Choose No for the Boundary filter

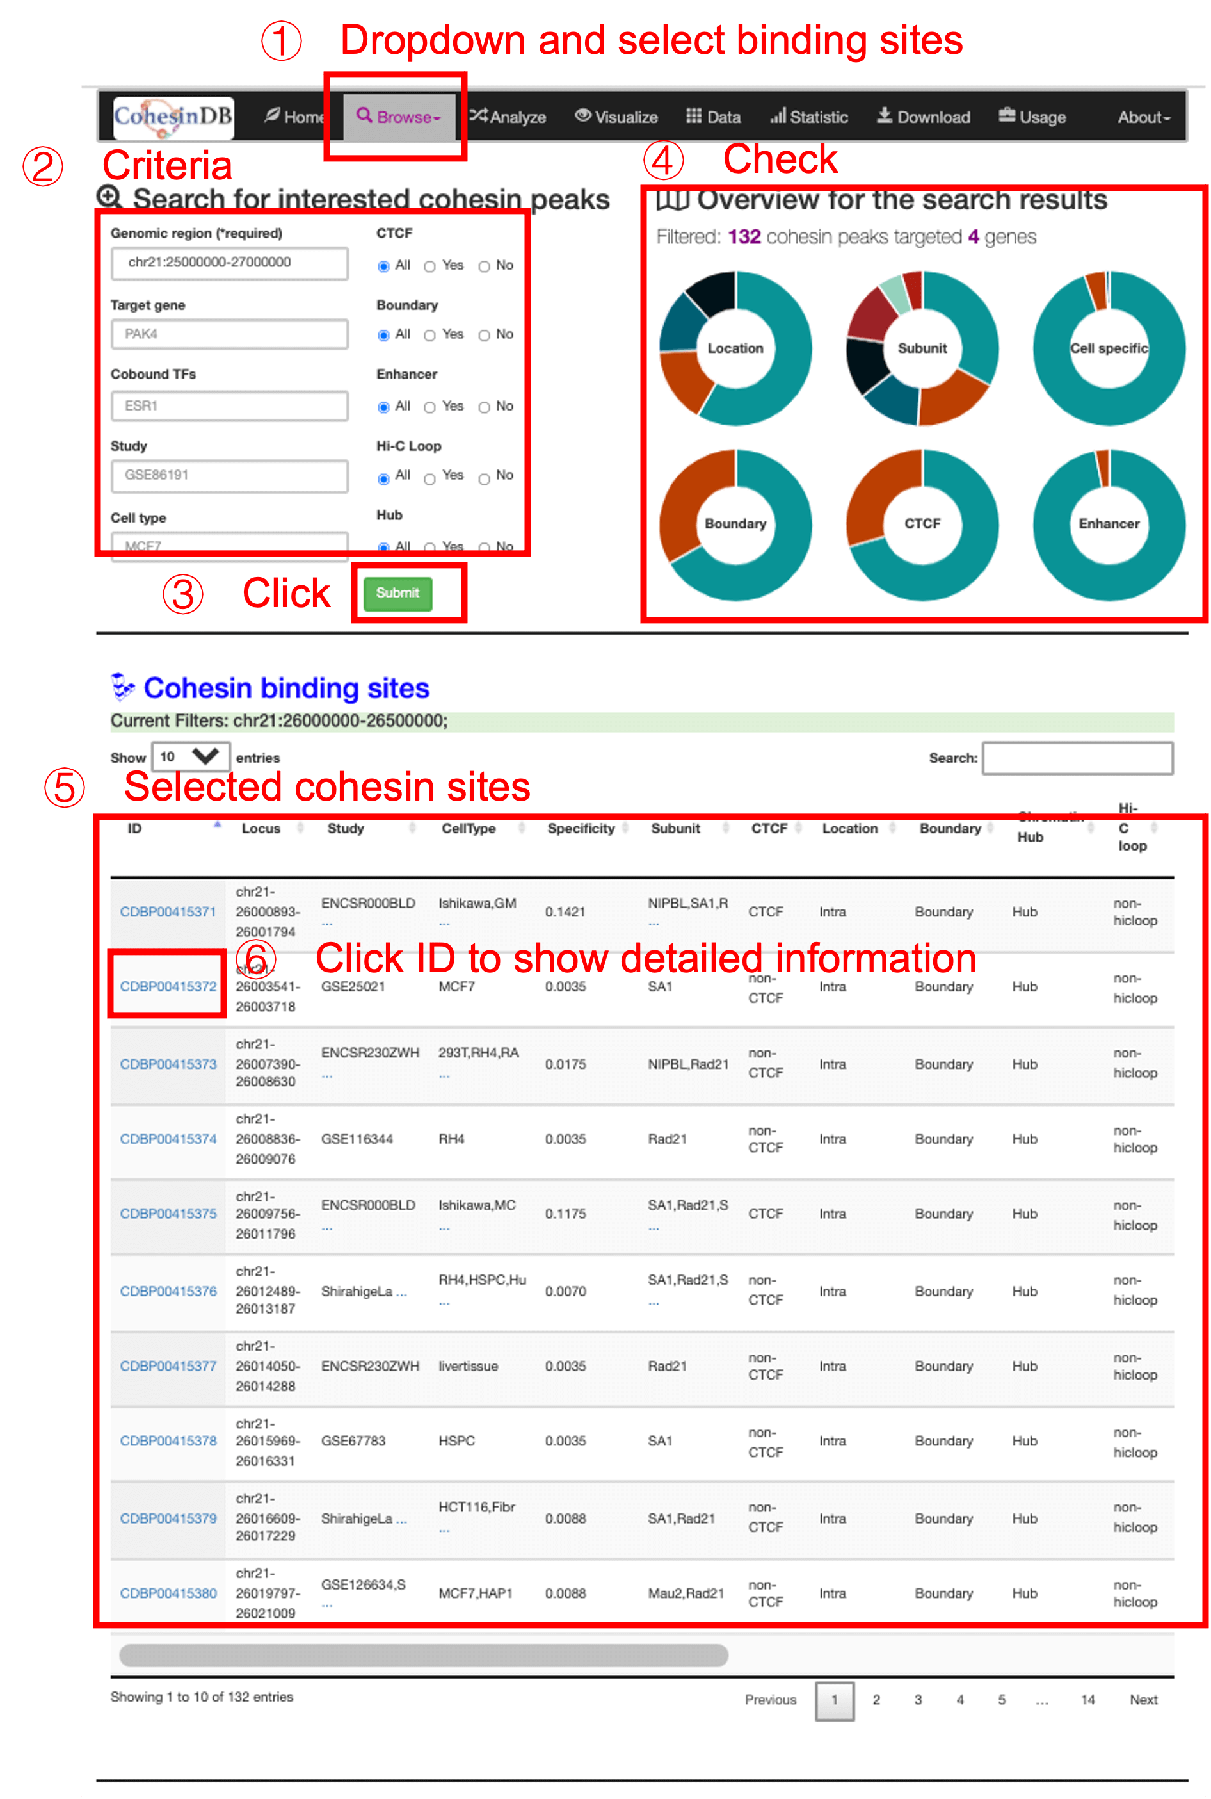[x=485, y=336]
